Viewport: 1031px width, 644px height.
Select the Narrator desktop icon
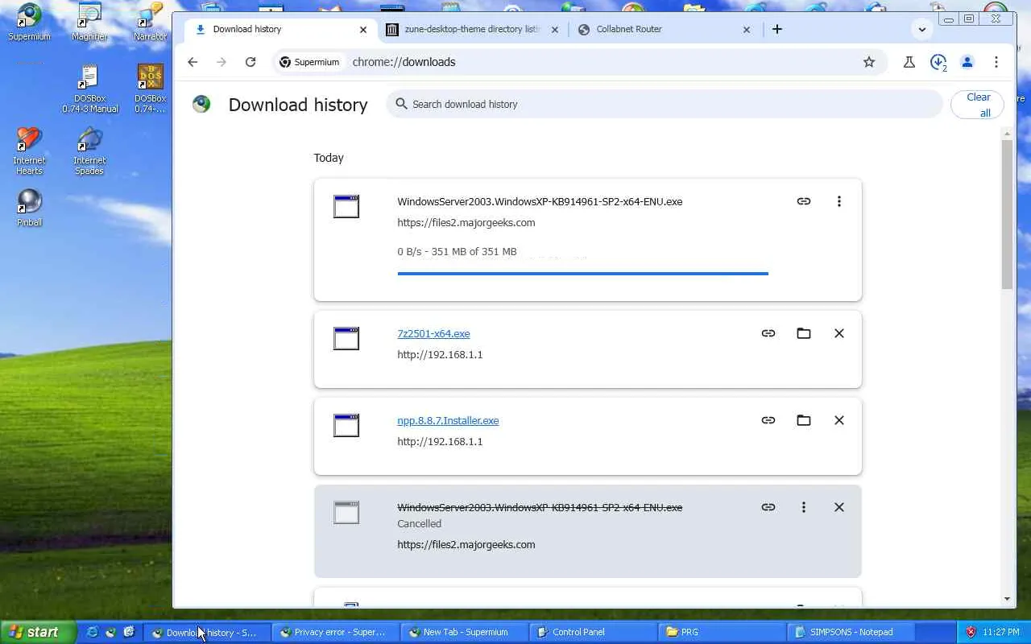[x=150, y=22]
